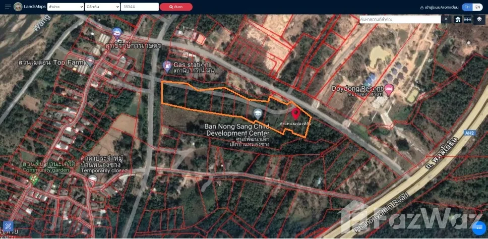
Task: Open the hamburger menu
Action: click(x=6, y=7)
